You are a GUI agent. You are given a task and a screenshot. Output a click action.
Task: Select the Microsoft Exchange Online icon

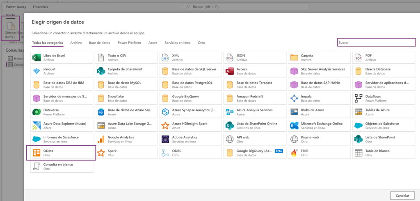click(294, 126)
